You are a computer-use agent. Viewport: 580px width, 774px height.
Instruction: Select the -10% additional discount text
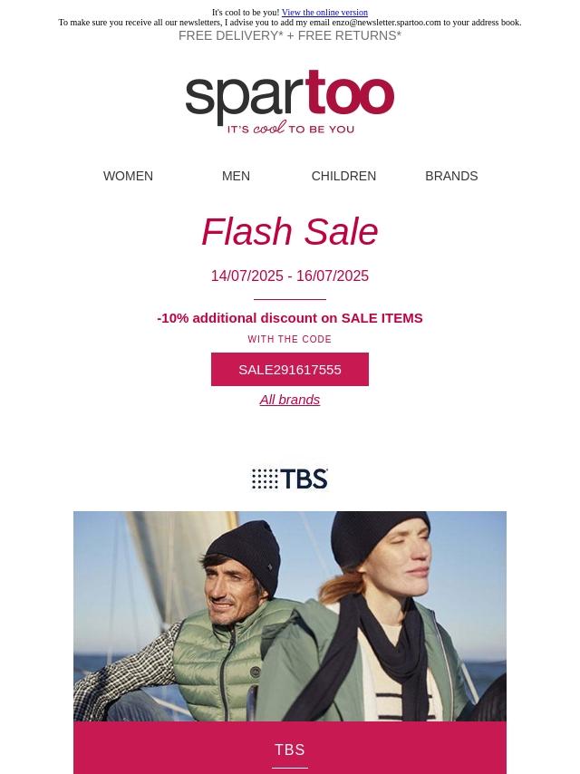click(x=290, y=318)
